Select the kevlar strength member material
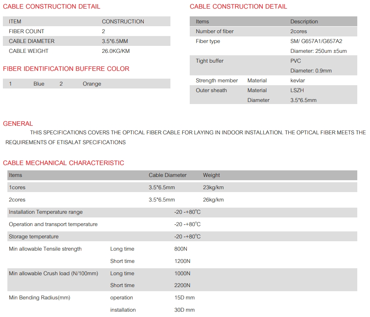The height and width of the screenshot is (317, 370). (x=297, y=81)
